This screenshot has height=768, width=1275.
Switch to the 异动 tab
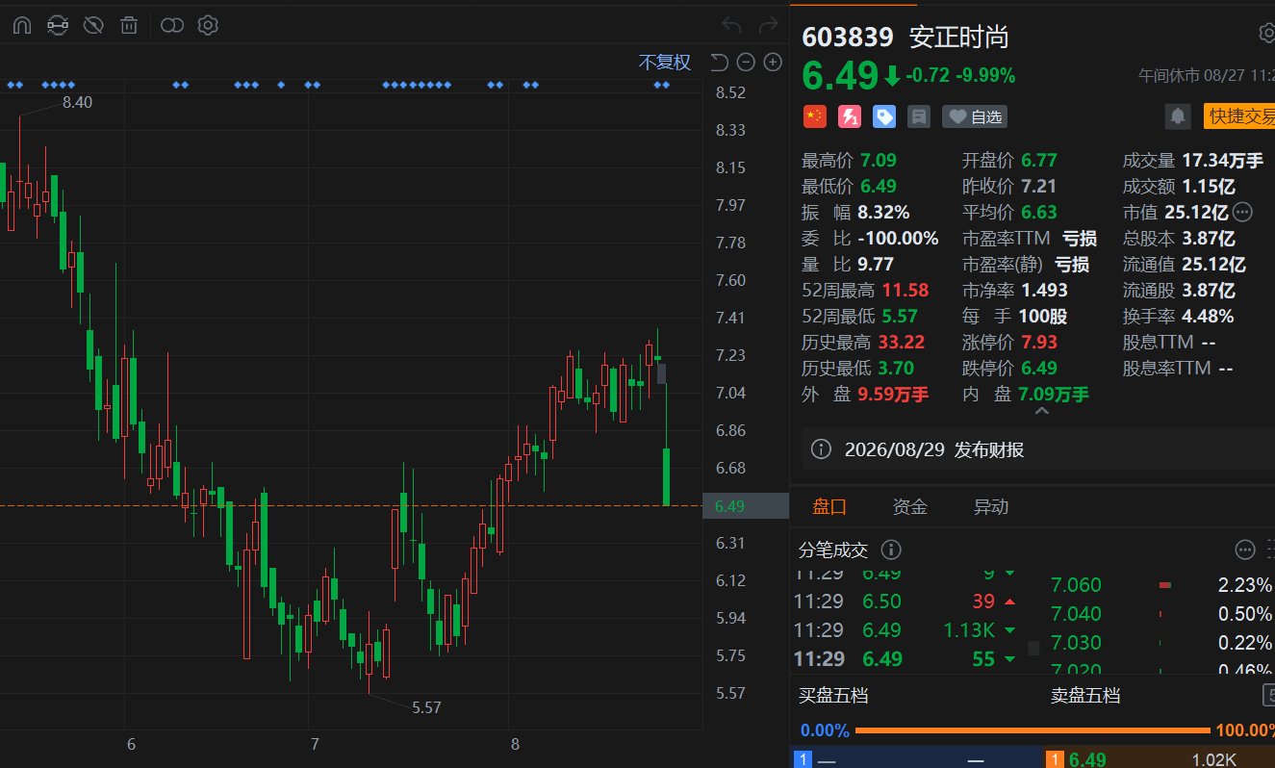coord(991,507)
